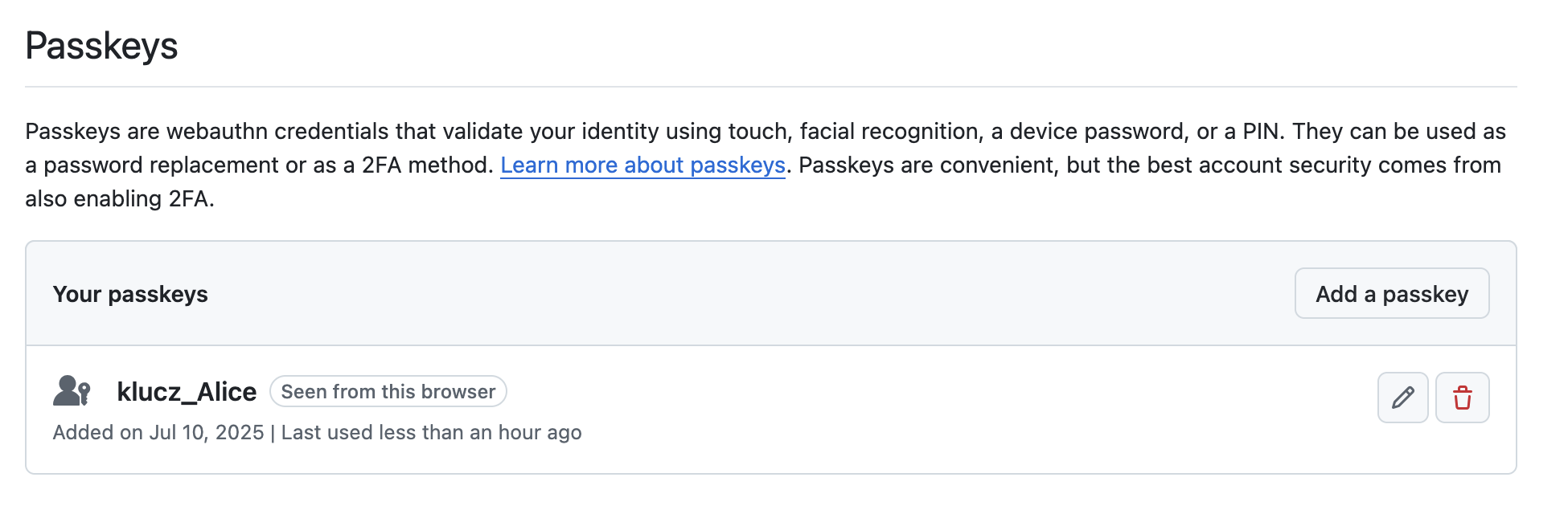Click the Added on Jul 10, 2025 text
Viewport: 1568px width, 514px height.
(158, 433)
